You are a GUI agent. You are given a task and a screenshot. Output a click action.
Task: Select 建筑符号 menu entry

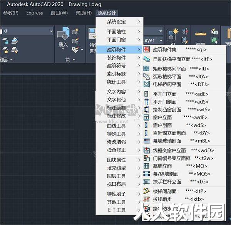(119, 65)
